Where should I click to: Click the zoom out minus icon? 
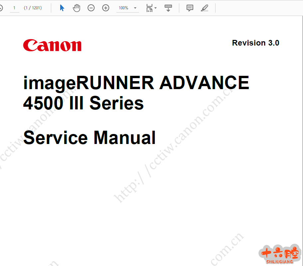91,8
